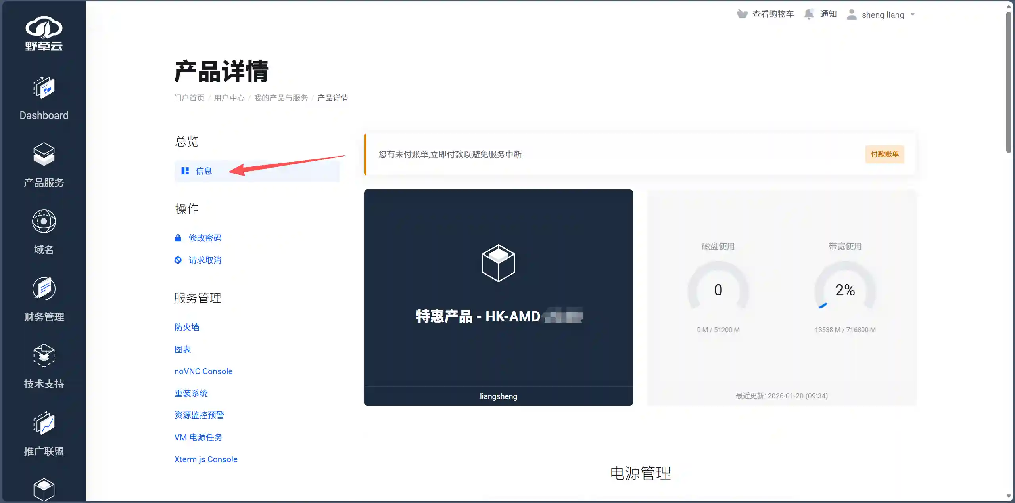Image resolution: width=1015 pixels, height=503 pixels.
Task: Open the VM 电源任务 link
Action: (x=198, y=437)
